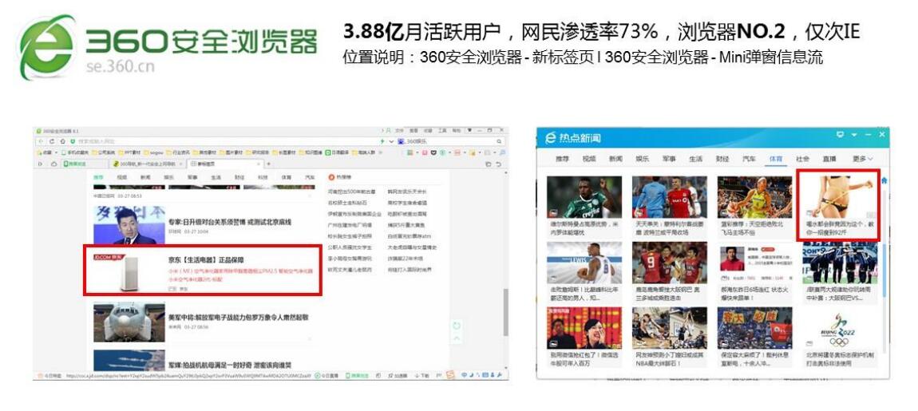The height and width of the screenshot is (411, 918).
Task: Open the red jersey number 9 soccer thumbnail
Action: 669,263
